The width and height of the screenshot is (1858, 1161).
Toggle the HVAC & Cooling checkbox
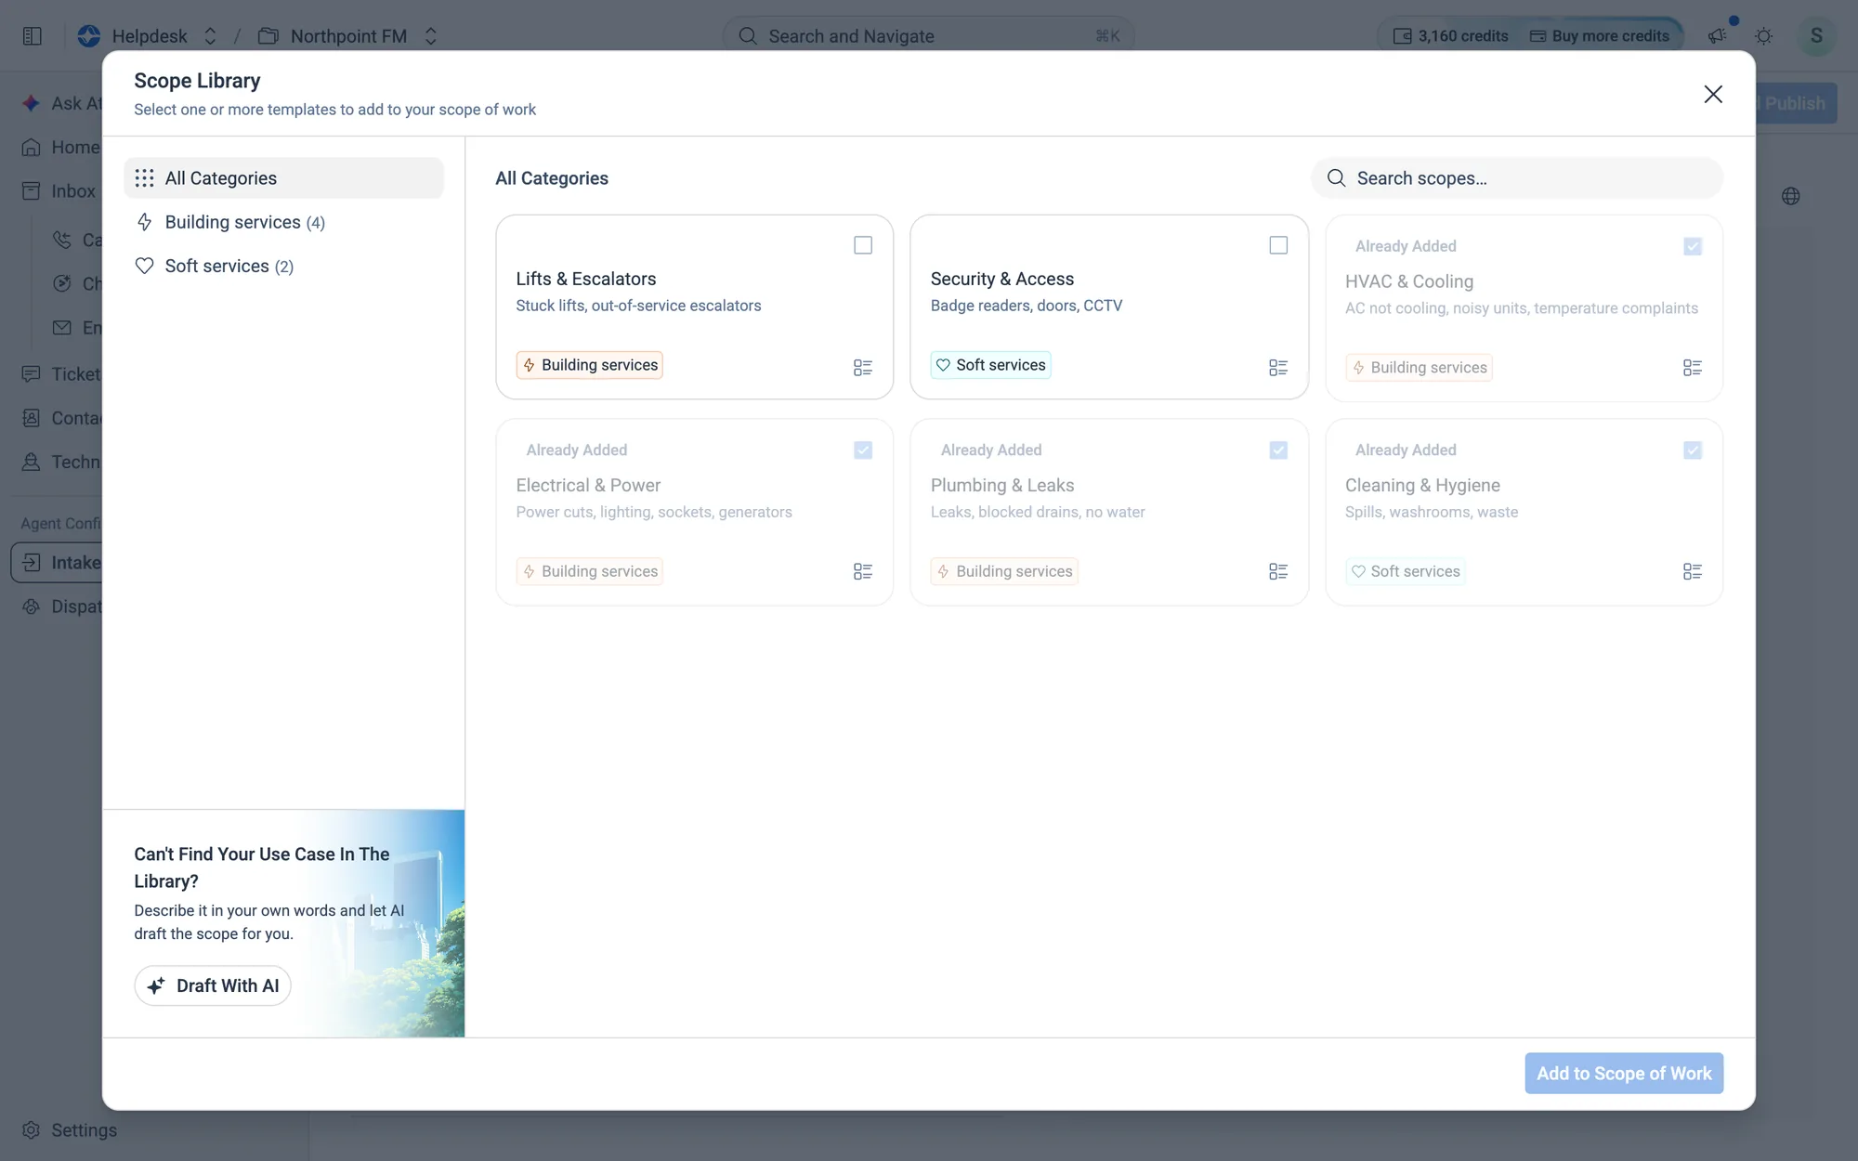click(x=1693, y=246)
